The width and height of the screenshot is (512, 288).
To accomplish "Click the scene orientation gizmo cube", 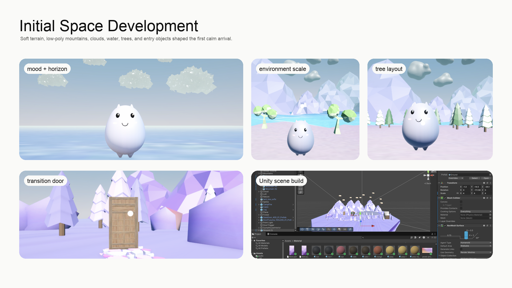I will coord(428,175).
